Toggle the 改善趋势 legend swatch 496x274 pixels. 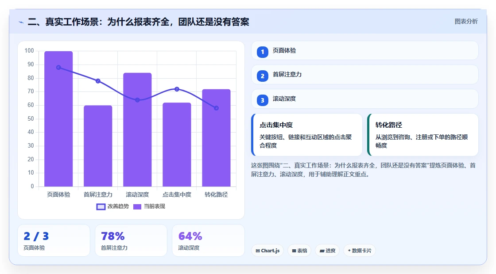click(101, 207)
